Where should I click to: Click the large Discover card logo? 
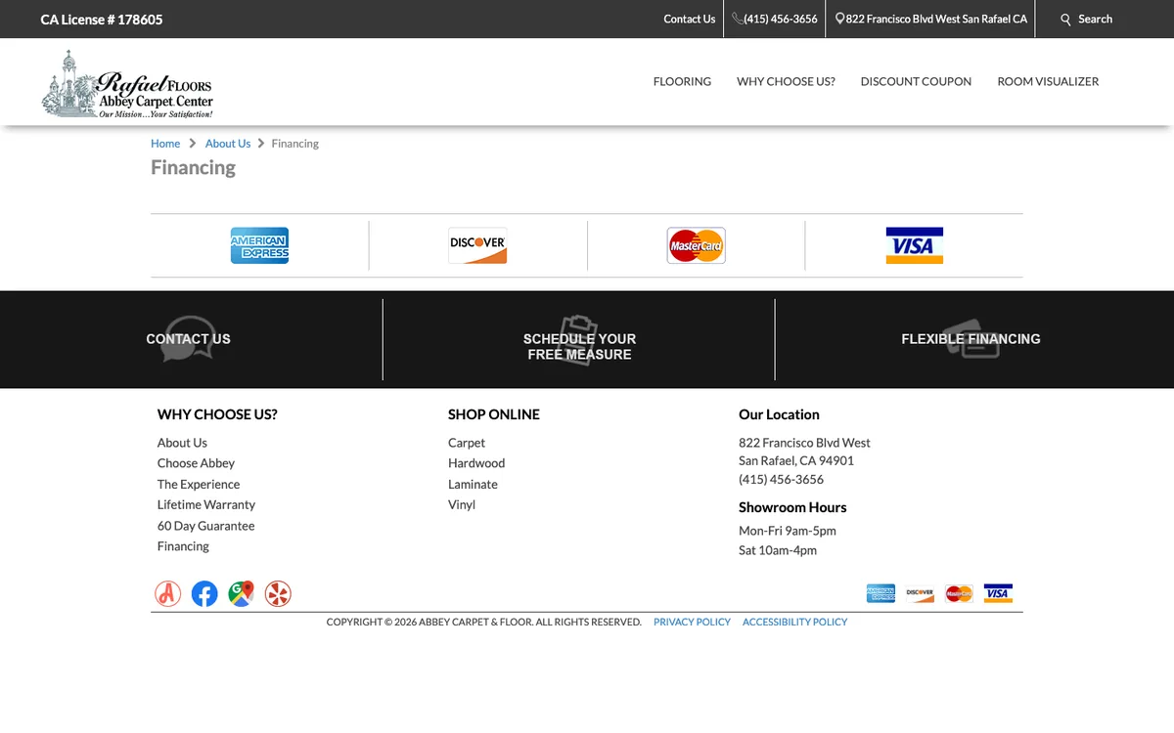(x=477, y=245)
